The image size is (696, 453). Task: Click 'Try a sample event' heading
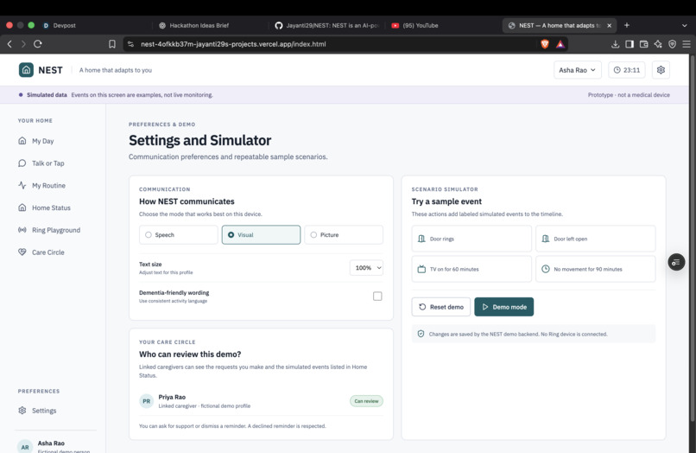(x=446, y=201)
